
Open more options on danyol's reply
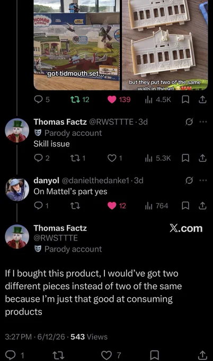pyautogui.click(x=203, y=180)
